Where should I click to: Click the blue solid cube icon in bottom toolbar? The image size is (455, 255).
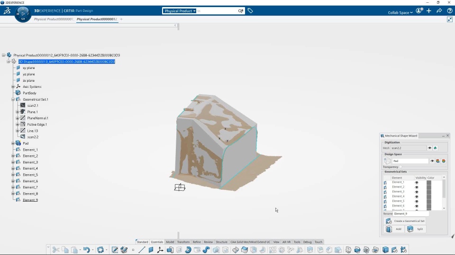pos(385,249)
